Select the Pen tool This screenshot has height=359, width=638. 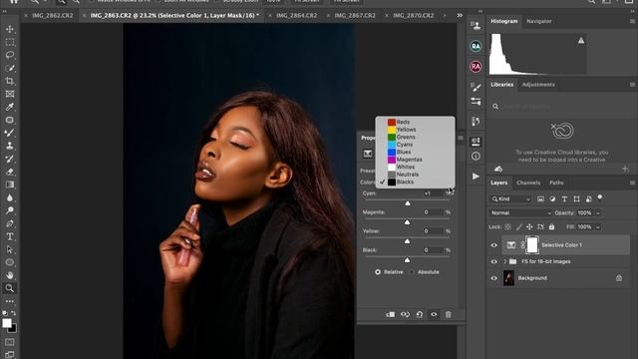coord(10,223)
